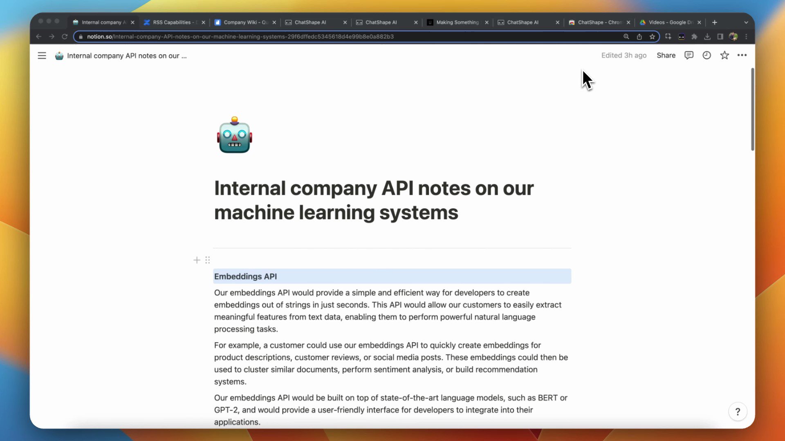The height and width of the screenshot is (441, 785).
Task: Open the page comments icon
Action: (689, 55)
